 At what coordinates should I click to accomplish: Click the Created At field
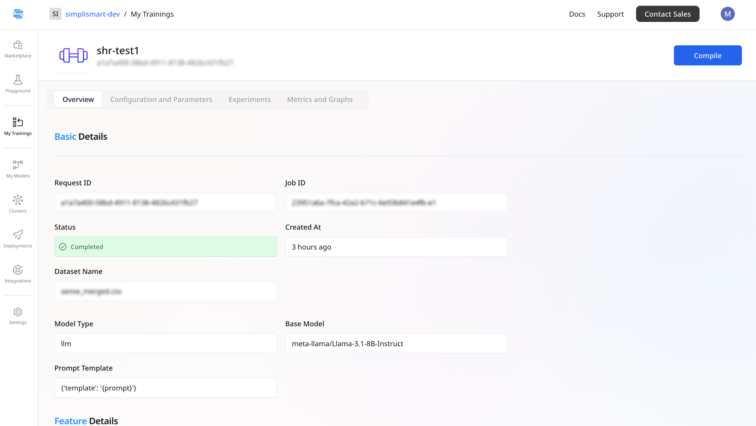tap(397, 247)
